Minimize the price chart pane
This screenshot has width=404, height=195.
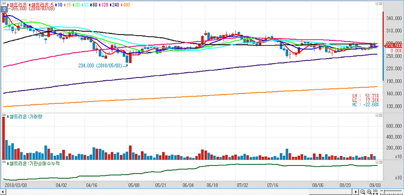tap(377, 4)
